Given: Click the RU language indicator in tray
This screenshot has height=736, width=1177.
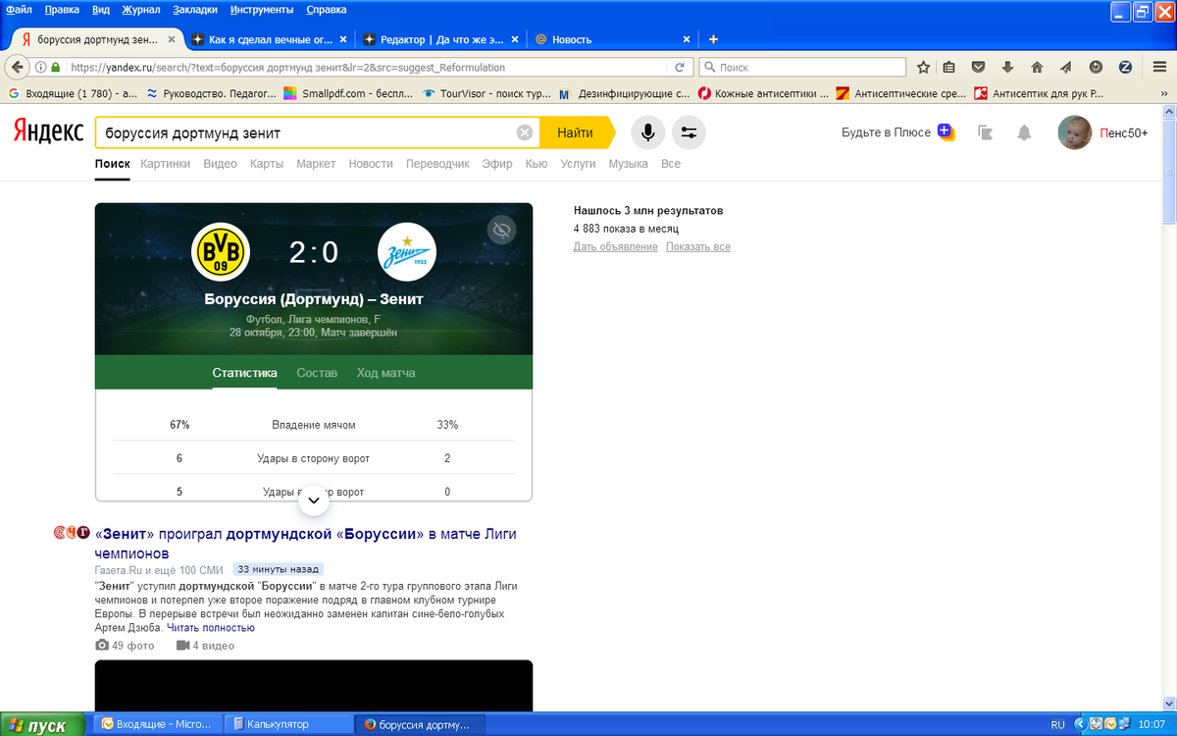Looking at the screenshot, I should 1057,724.
